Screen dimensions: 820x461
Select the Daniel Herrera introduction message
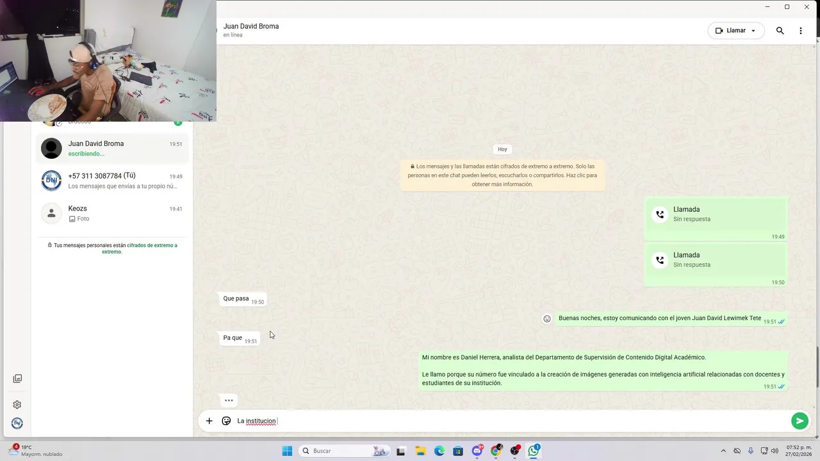tap(603, 371)
